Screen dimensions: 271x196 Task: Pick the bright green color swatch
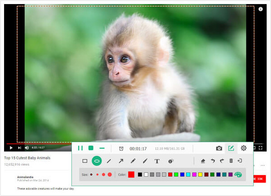coord(176,175)
